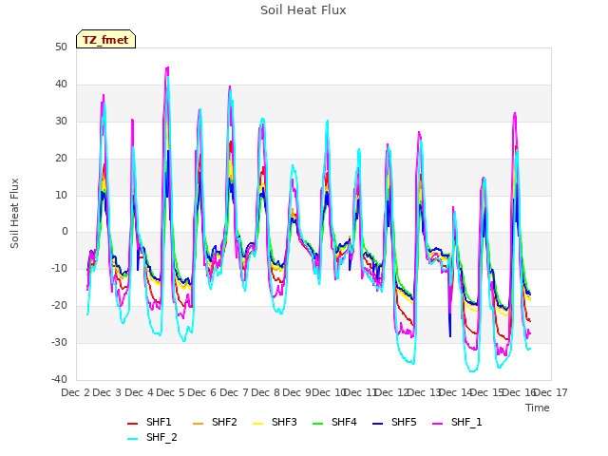Click the -20 y-axis tick label
608x456 pixels.
click(59, 306)
